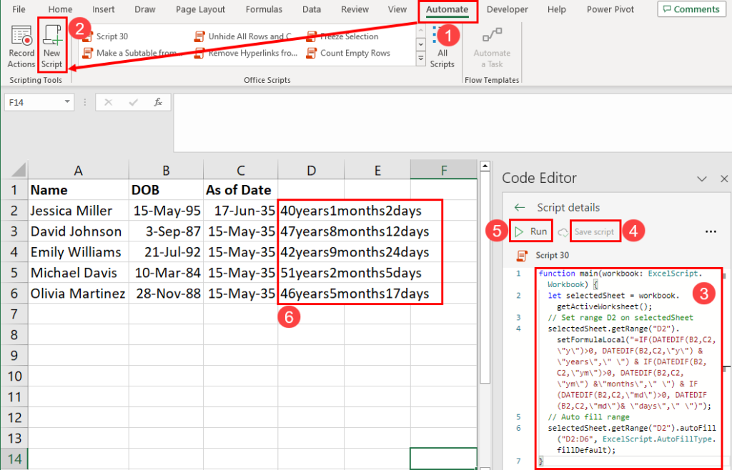The height and width of the screenshot is (470, 732).
Task: Select the DOB header cell
Action: (x=166, y=190)
